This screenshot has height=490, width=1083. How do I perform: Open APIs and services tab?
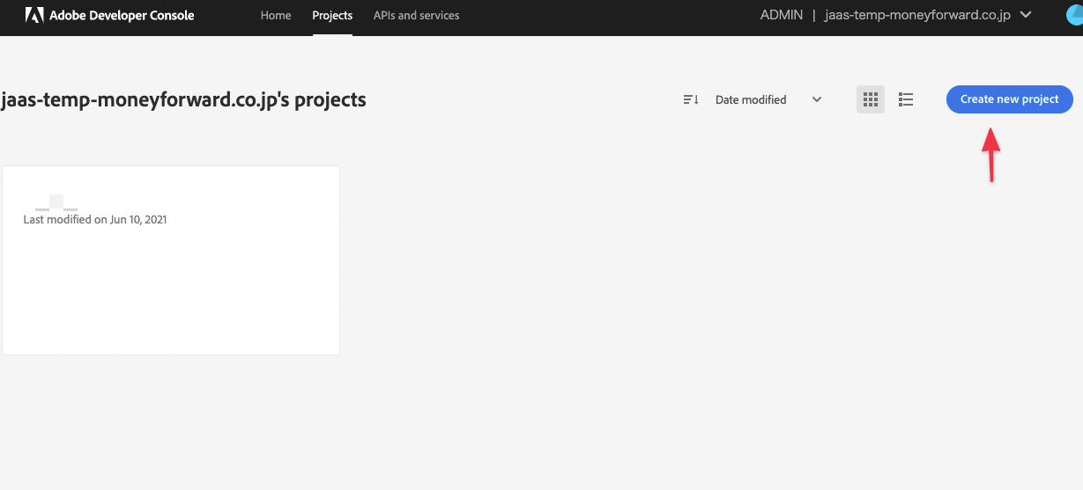tap(416, 16)
